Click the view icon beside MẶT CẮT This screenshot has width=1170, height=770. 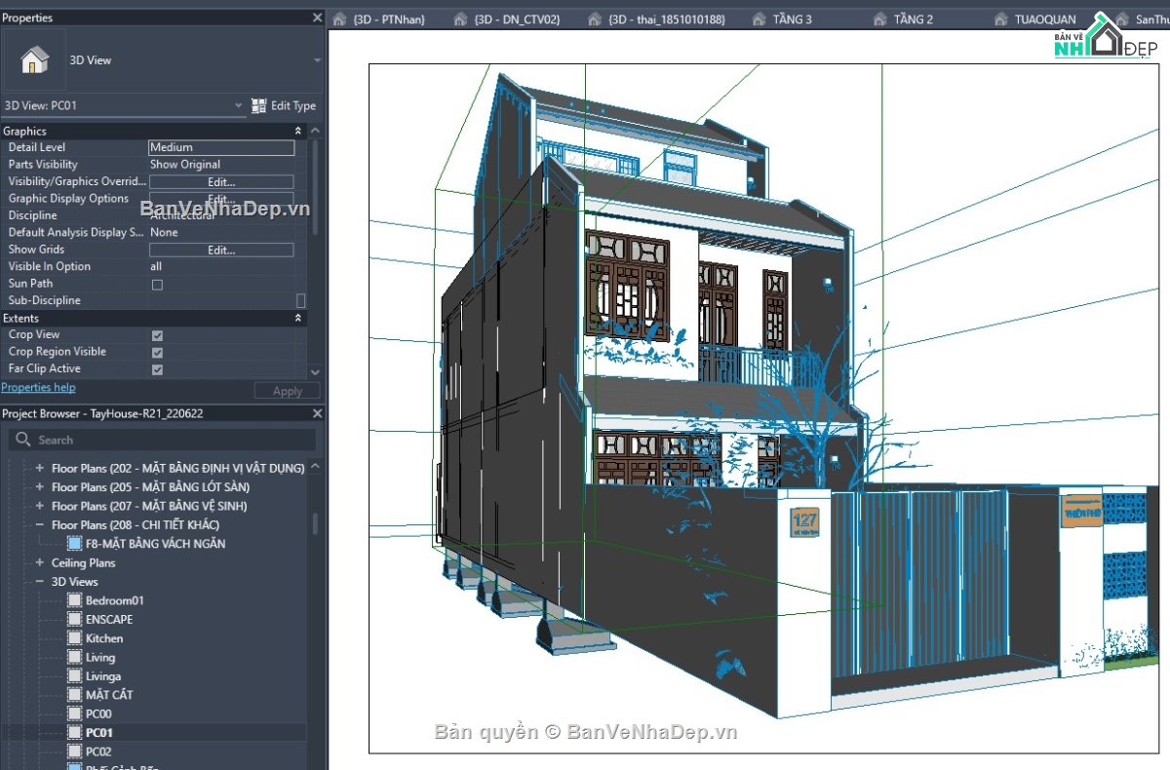(x=73, y=694)
